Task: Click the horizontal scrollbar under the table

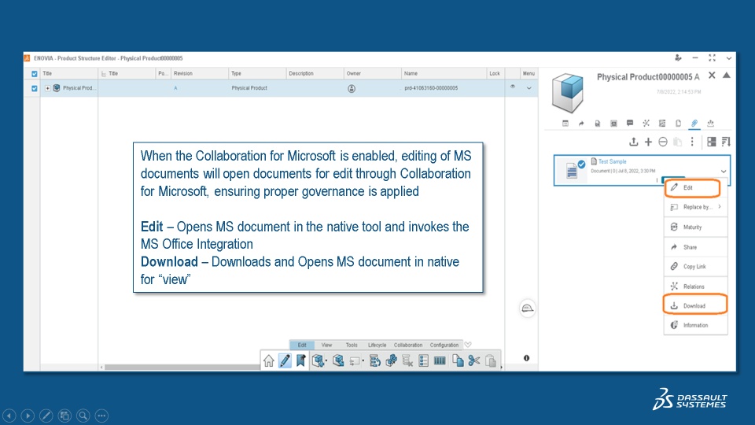Action: (183, 368)
